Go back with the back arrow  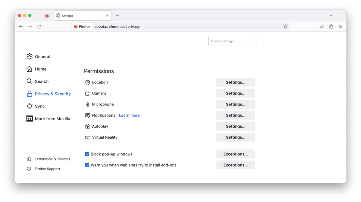pyautogui.click(x=21, y=27)
